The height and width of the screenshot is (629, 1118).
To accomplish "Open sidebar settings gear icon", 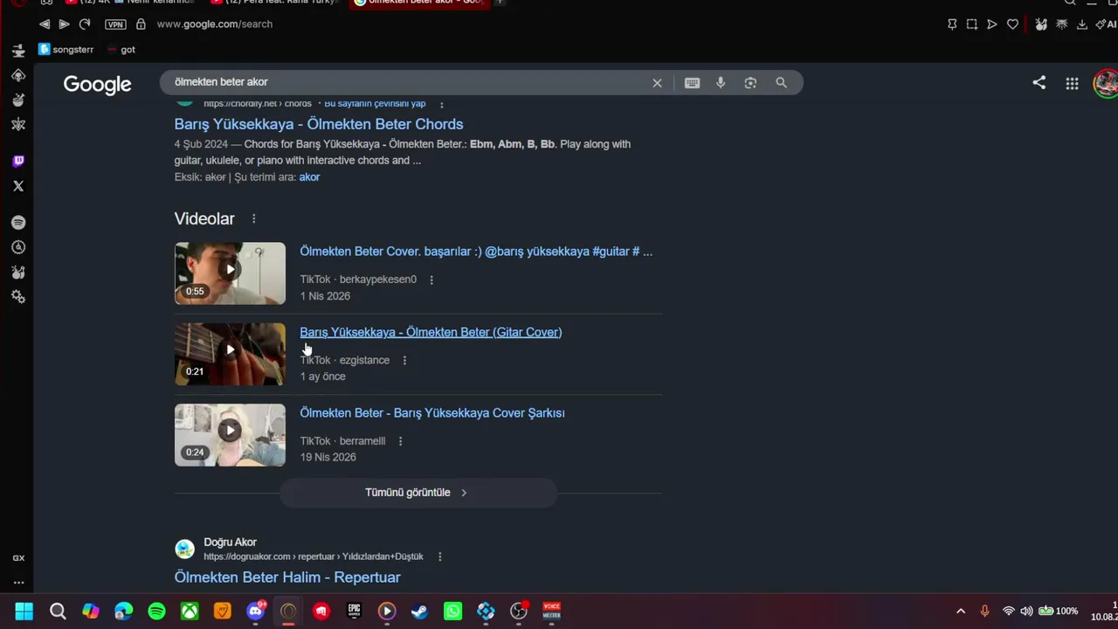I will click(x=18, y=297).
